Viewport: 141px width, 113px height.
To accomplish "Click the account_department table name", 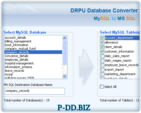I will point(119,38).
